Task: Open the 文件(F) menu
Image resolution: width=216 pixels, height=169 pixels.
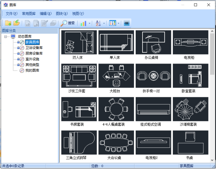Action: pos(12,14)
